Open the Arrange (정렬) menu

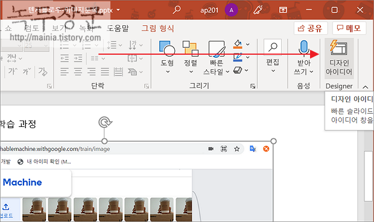pos(191,57)
